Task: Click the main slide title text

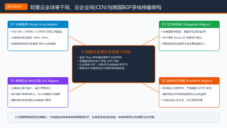Action: click(x=96, y=7)
